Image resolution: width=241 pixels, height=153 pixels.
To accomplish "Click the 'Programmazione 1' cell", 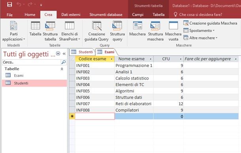I will (134, 65).
